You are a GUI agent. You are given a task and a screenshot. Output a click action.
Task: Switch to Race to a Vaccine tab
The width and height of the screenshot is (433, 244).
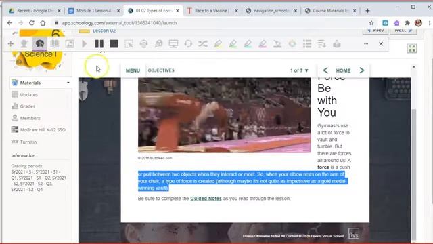click(x=212, y=11)
